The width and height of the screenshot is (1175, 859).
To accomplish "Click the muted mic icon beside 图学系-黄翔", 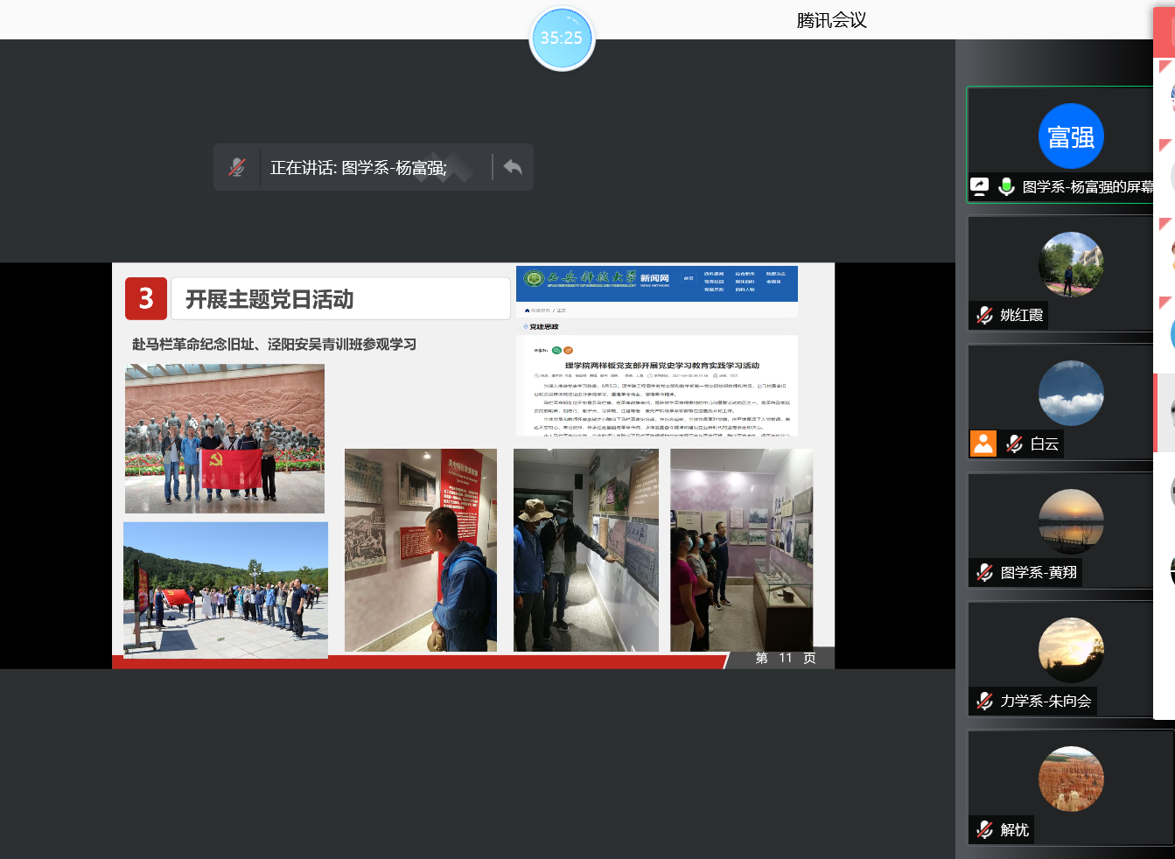I will (985, 572).
